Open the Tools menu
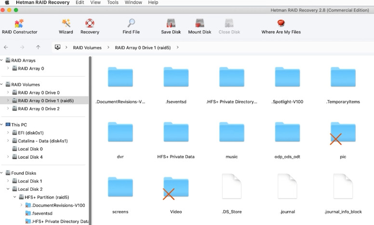This screenshot has width=374, height=225. [x=113, y=2]
